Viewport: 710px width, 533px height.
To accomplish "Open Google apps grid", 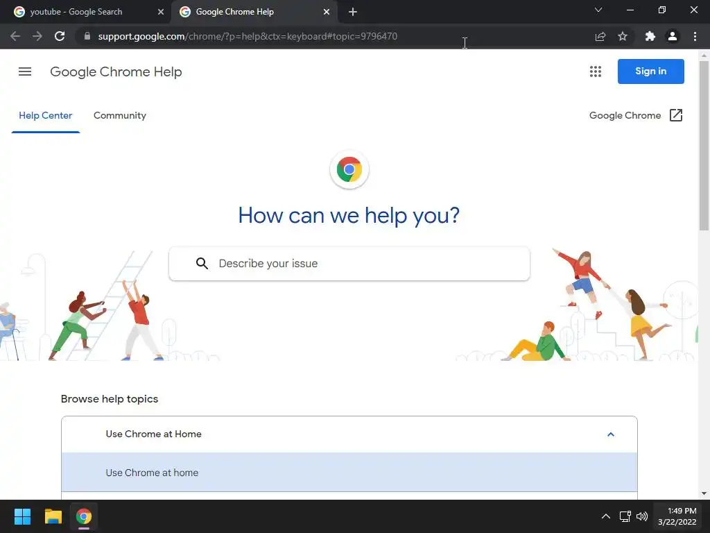I will point(596,71).
